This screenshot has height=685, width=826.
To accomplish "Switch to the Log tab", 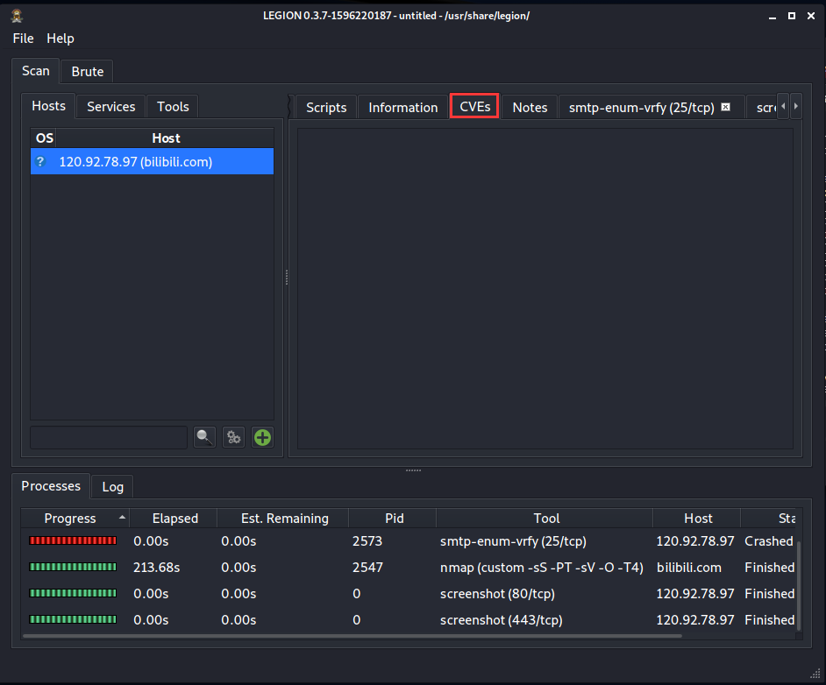I will pos(113,487).
